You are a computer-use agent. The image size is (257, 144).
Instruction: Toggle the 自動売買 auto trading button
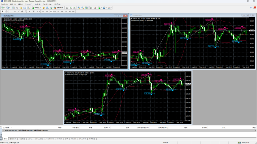click(x=58, y=8)
